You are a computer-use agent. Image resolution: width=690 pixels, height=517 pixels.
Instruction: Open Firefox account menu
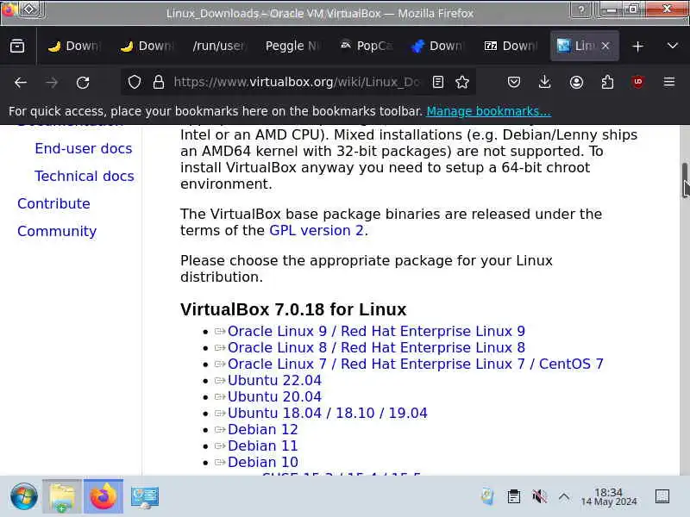click(576, 82)
